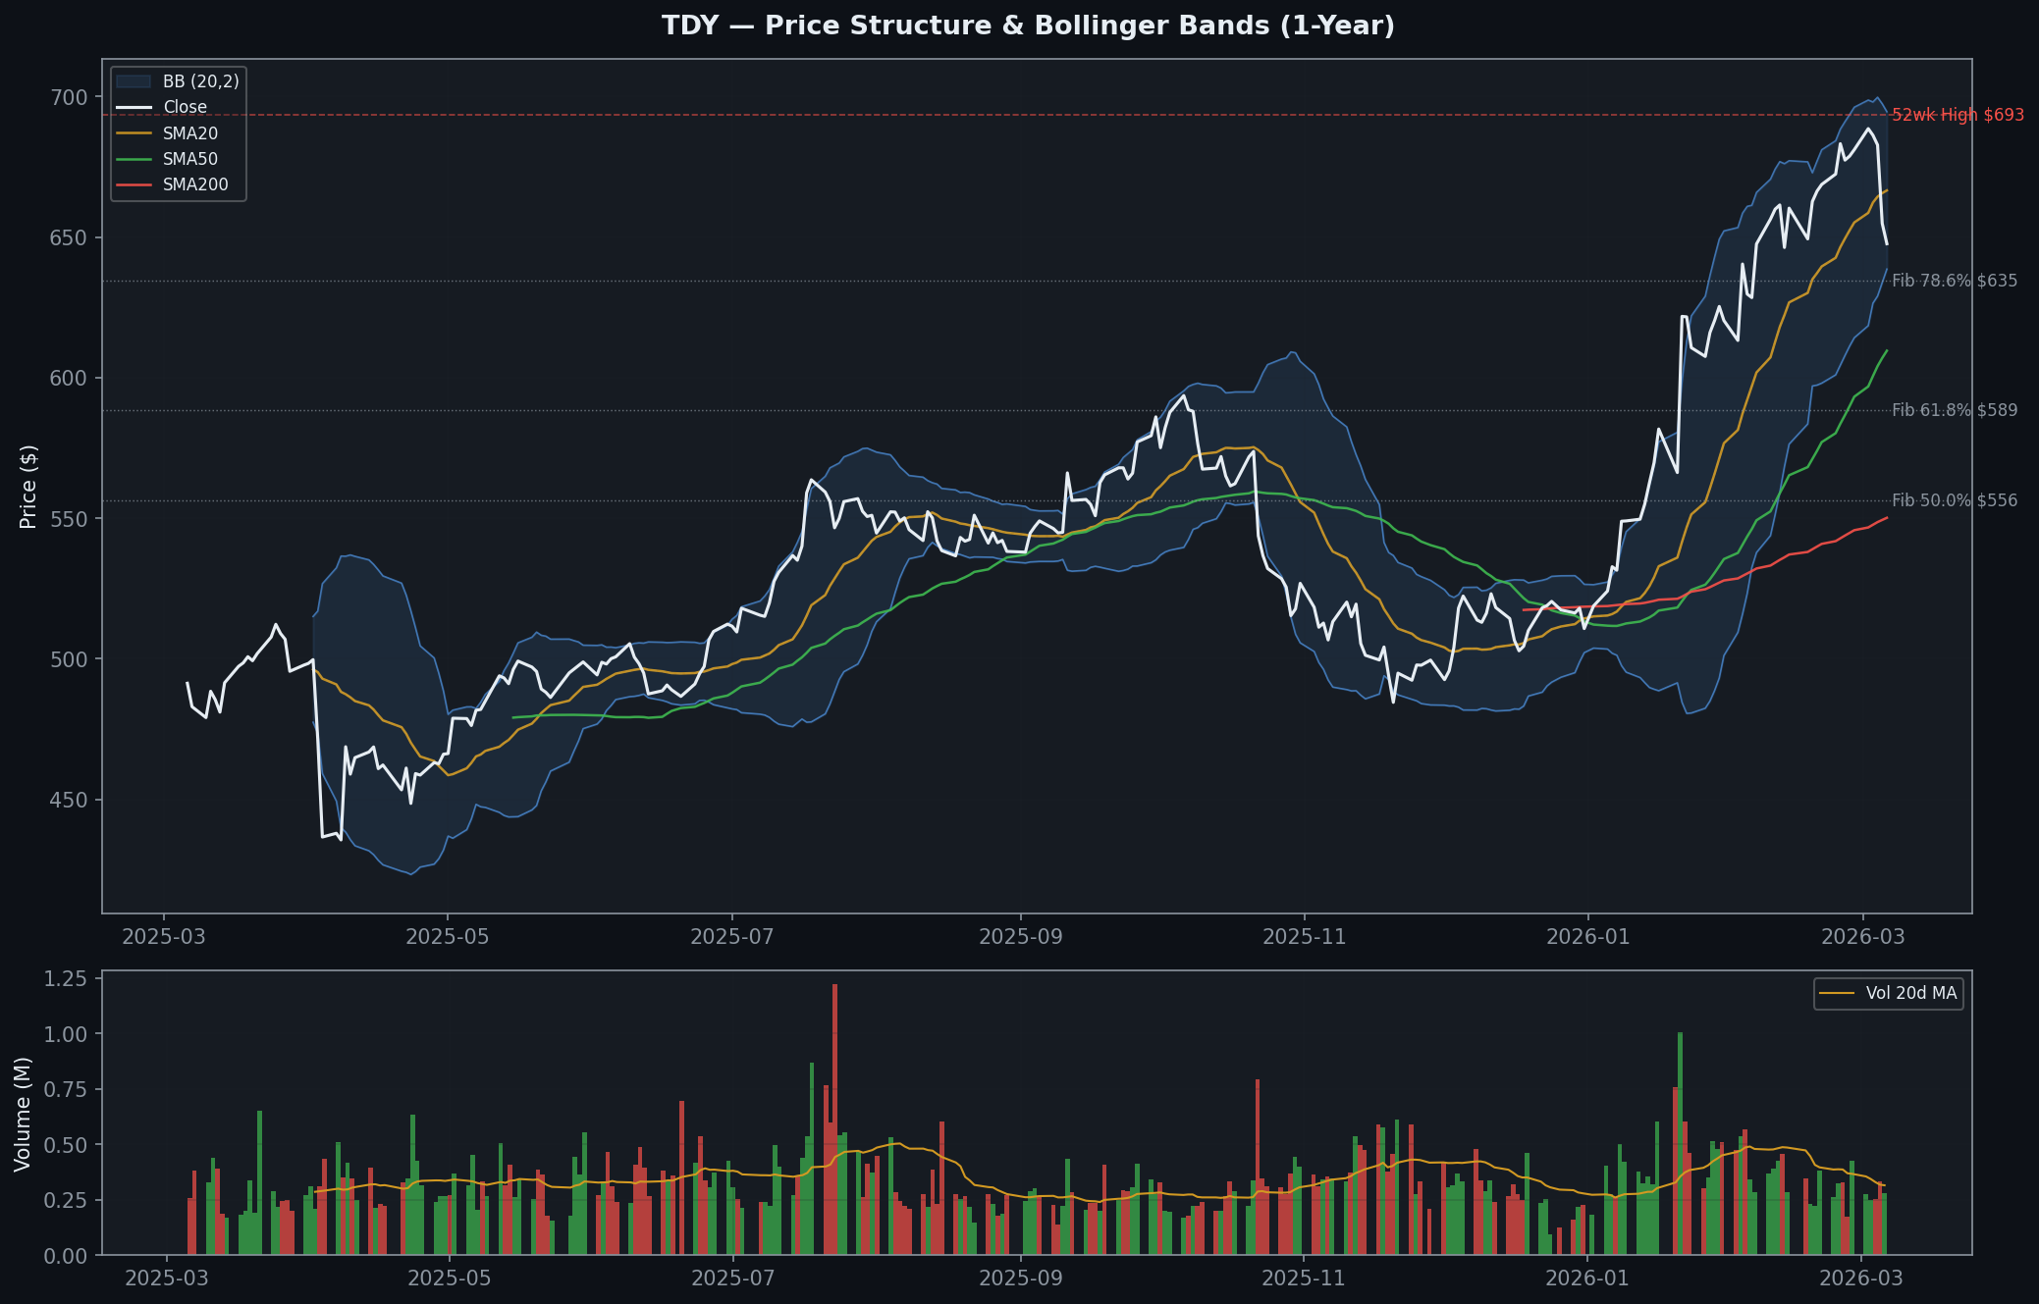Image resolution: width=2039 pixels, height=1304 pixels.
Task: Click the 1.25 volume axis tick
Action: click(x=67, y=978)
